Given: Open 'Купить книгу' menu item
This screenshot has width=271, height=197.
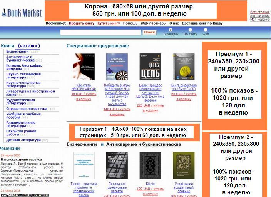Looking at the screenshot, I should 109,23.
